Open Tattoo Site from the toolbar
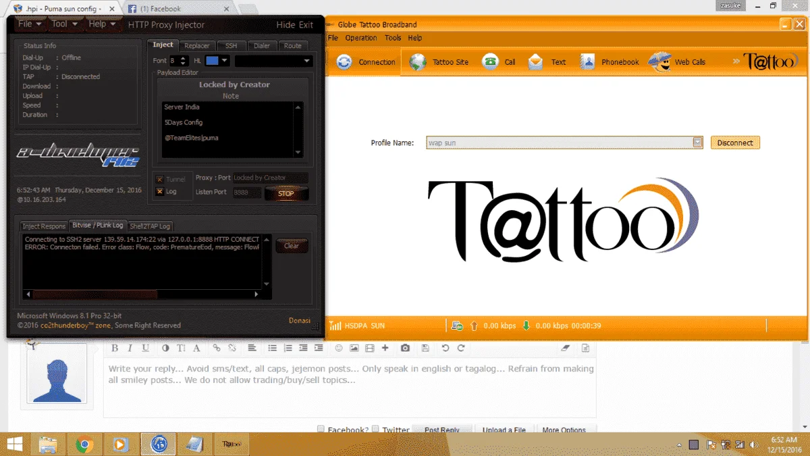 (439, 62)
